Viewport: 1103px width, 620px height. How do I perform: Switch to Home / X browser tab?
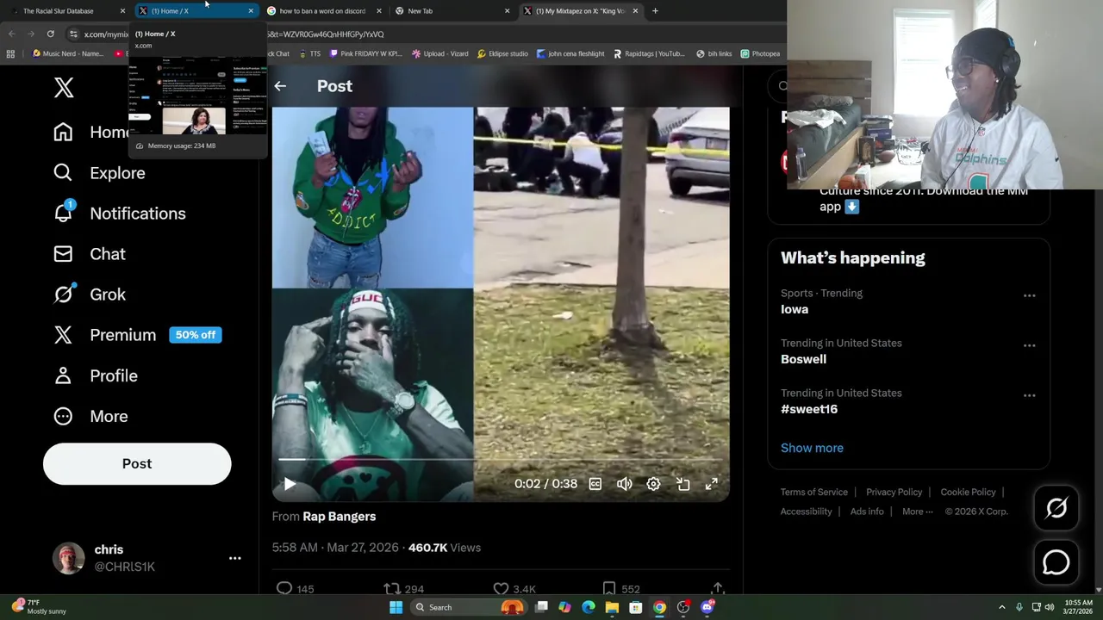(x=196, y=10)
